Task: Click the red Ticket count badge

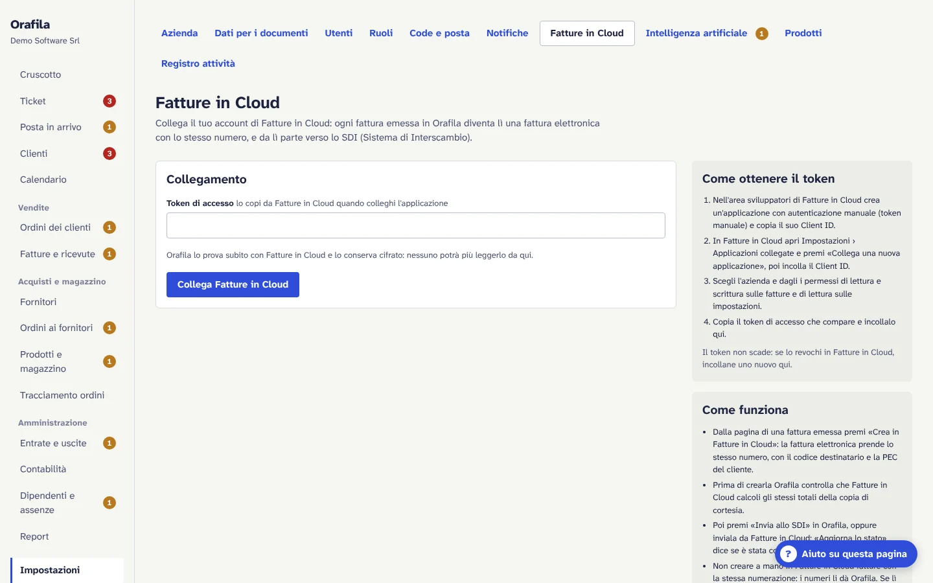Action: tap(109, 101)
